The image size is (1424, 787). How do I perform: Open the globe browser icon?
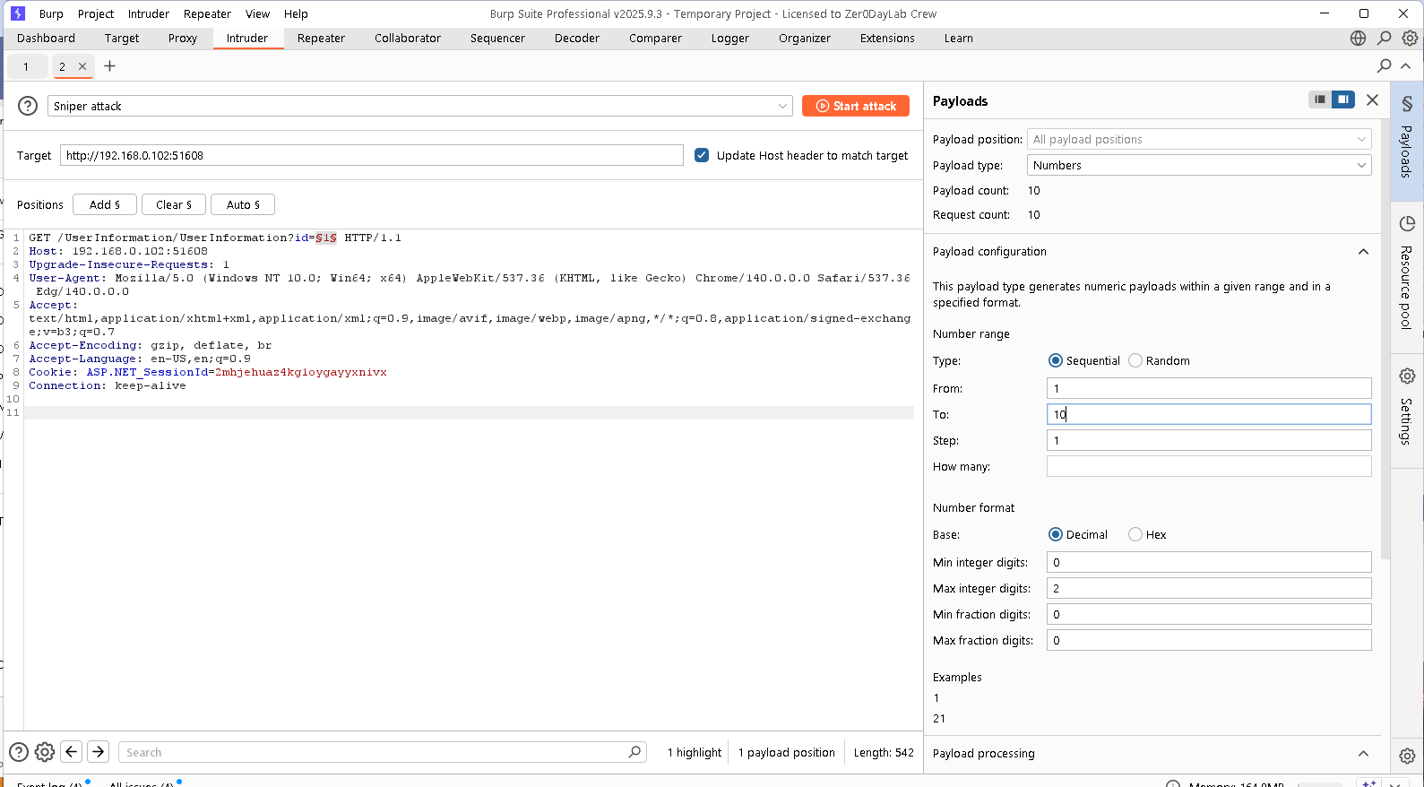[1359, 38]
